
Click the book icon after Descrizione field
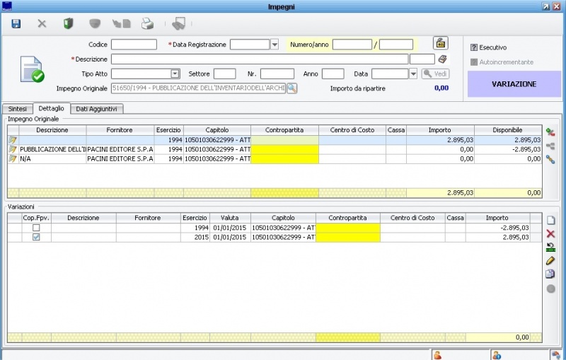click(443, 59)
